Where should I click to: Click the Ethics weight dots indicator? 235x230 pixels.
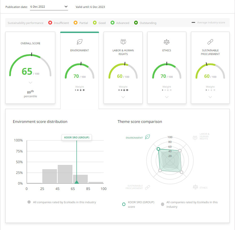point(167,90)
